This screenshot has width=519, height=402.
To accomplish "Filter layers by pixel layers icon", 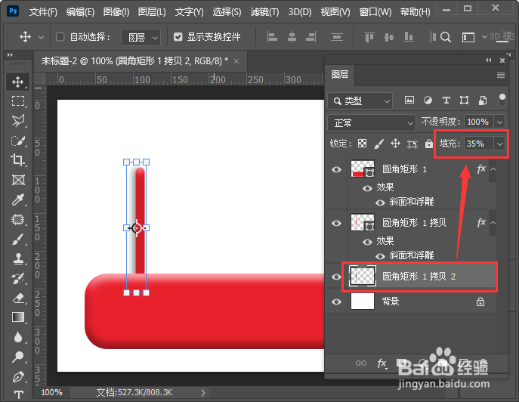I will 409,100.
